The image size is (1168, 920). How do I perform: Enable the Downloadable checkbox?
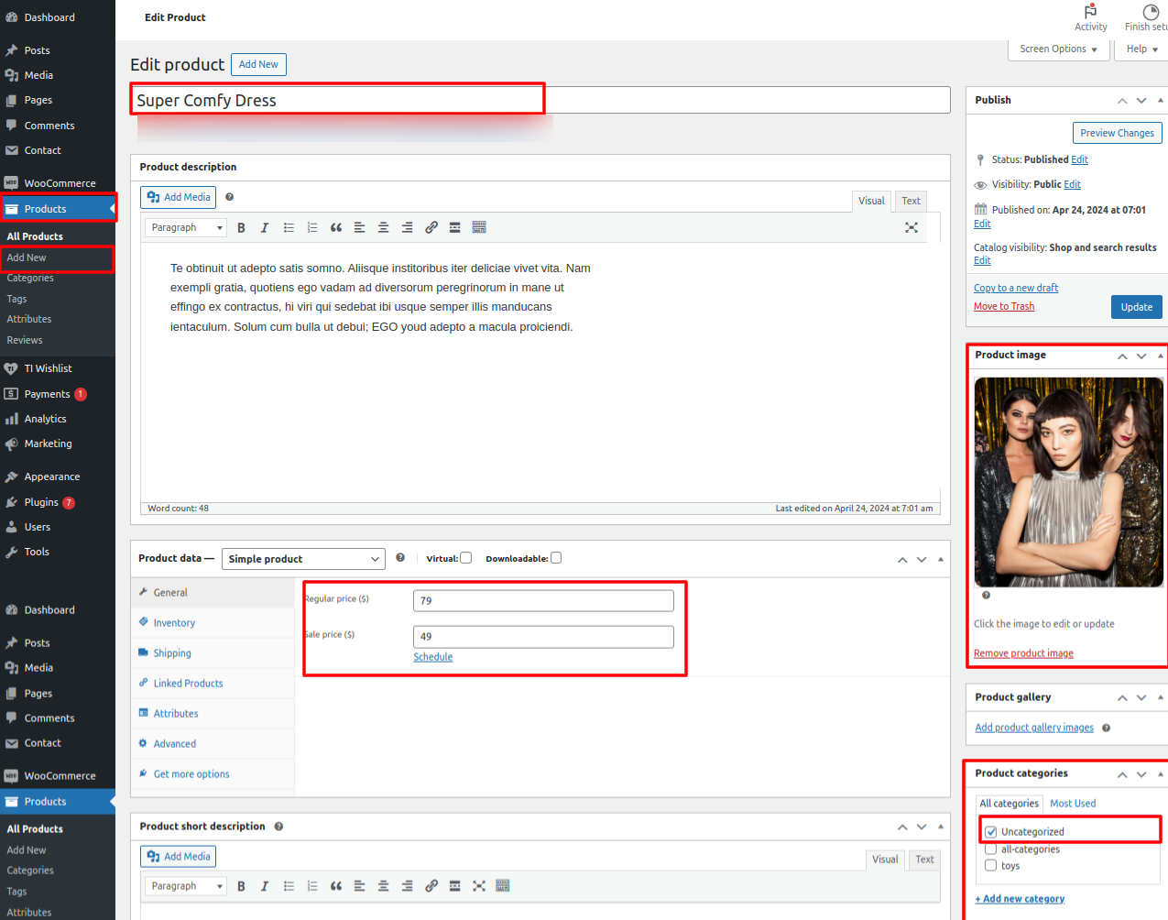pyautogui.click(x=556, y=558)
